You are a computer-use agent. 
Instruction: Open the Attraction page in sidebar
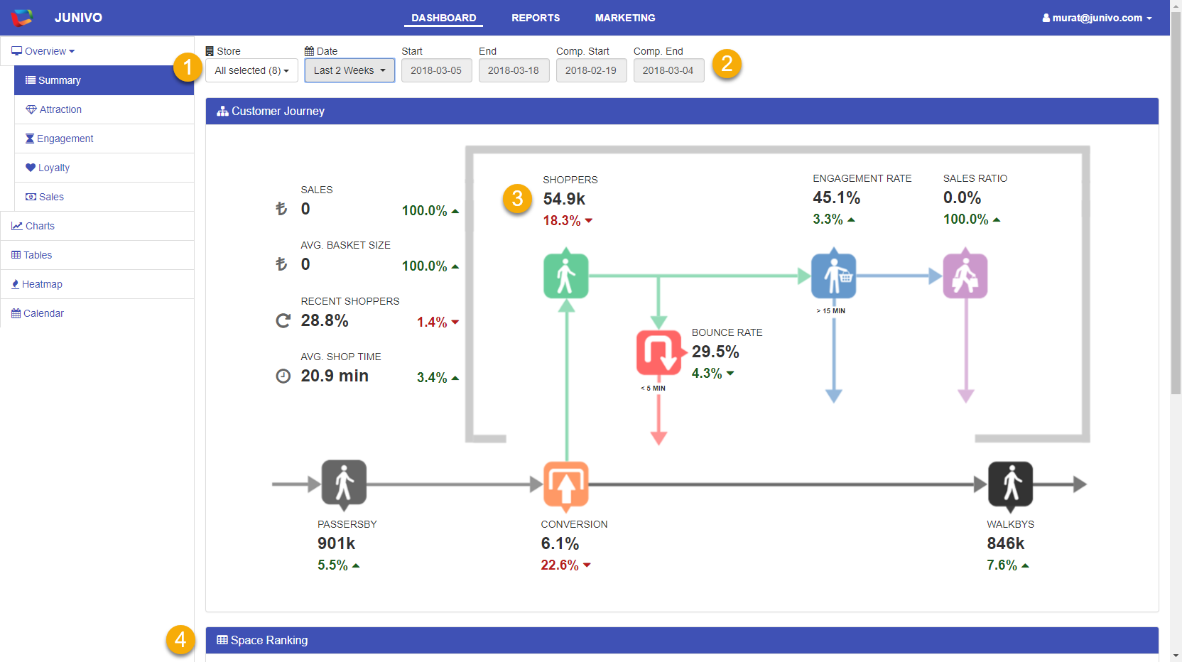click(60, 109)
